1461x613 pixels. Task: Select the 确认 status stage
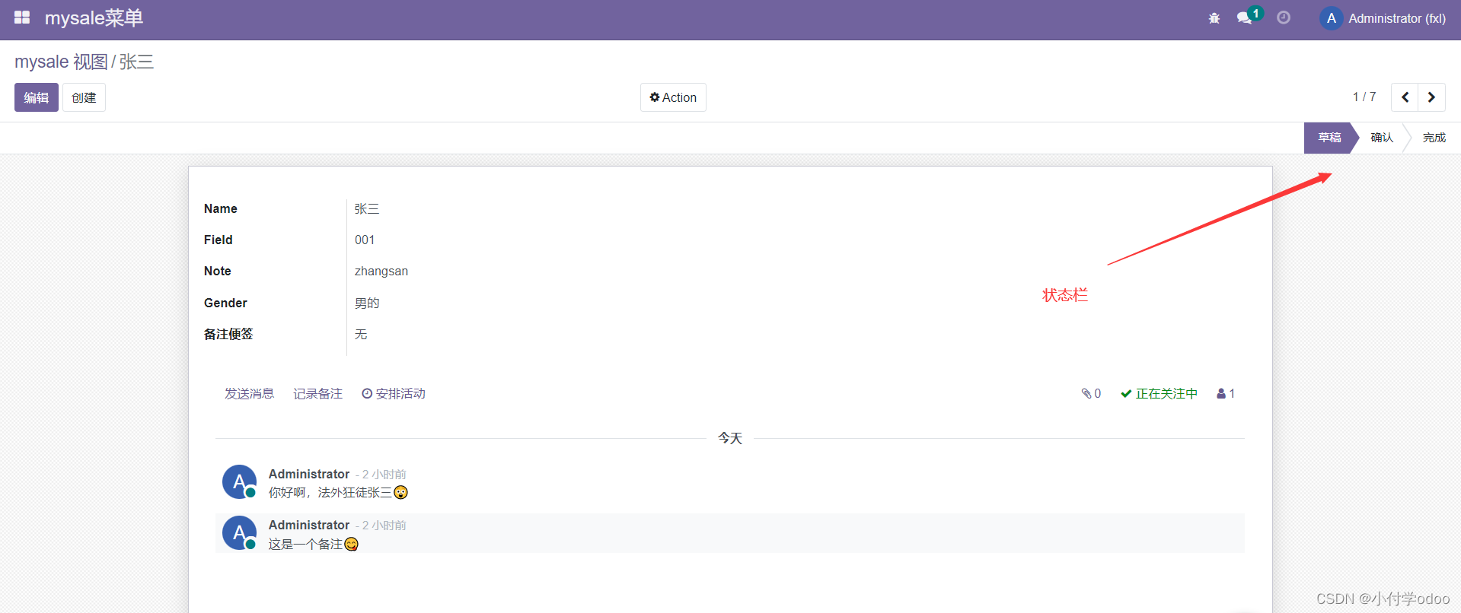(1382, 138)
